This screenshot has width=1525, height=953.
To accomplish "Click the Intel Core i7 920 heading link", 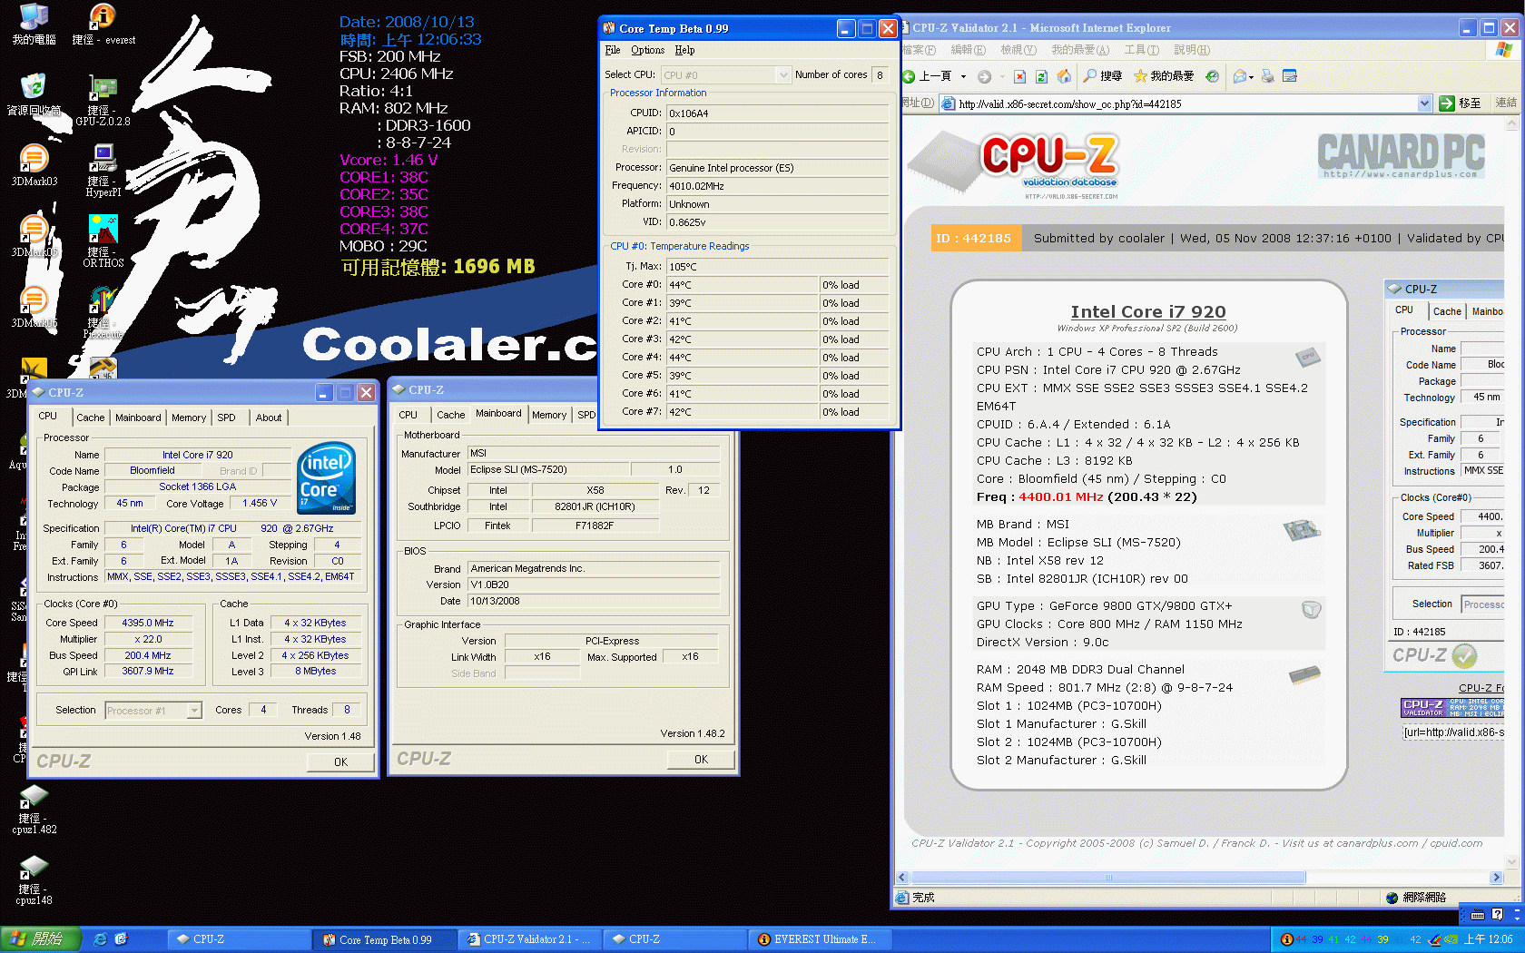I will click(1147, 311).
